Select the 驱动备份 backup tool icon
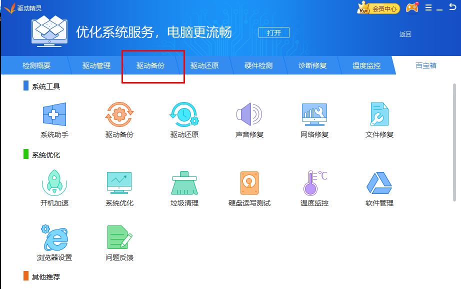The height and width of the screenshot is (289, 461). [x=119, y=118]
